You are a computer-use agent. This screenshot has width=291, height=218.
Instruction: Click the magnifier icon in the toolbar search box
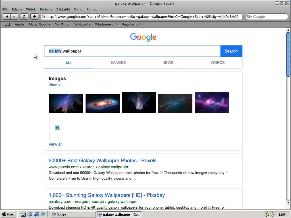point(249,16)
